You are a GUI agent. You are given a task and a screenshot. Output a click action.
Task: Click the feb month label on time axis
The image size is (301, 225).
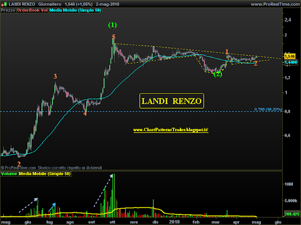[x=196, y=222]
